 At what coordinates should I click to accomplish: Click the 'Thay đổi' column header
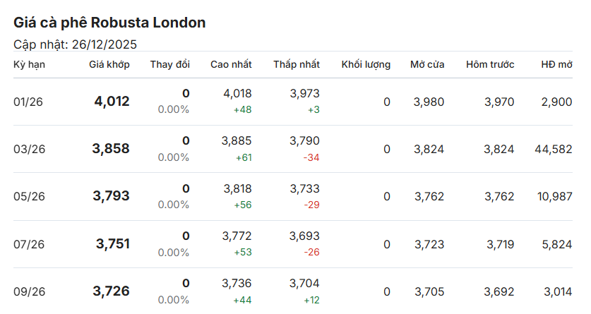169,64
